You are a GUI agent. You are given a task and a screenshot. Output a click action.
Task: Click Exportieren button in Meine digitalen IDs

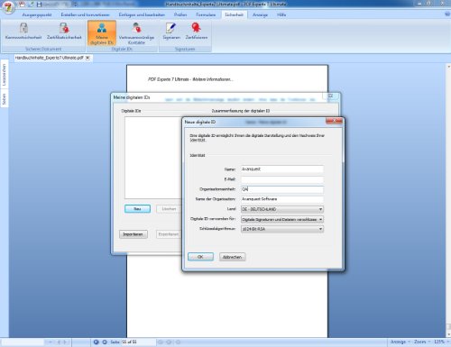point(169,234)
